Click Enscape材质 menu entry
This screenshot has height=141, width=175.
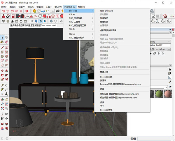click(x=120, y=84)
